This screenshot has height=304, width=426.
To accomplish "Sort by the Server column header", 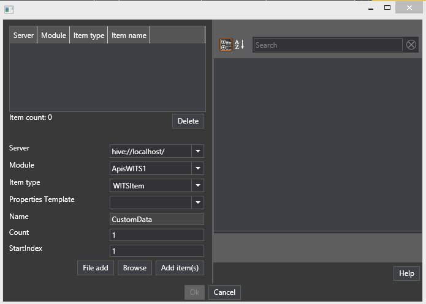I will click(23, 35).
